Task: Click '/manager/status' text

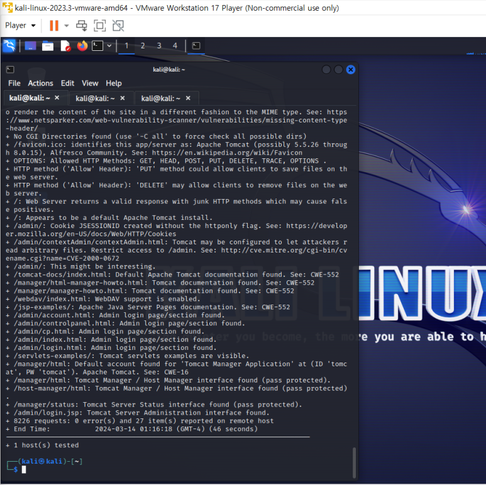Action: coord(46,405)
